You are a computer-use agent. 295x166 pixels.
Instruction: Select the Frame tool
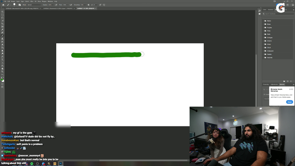pos(2,27)
